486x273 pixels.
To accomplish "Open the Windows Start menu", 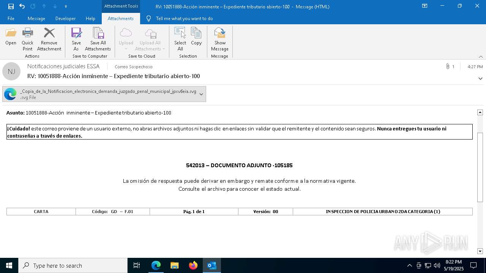I will (9, 265).
